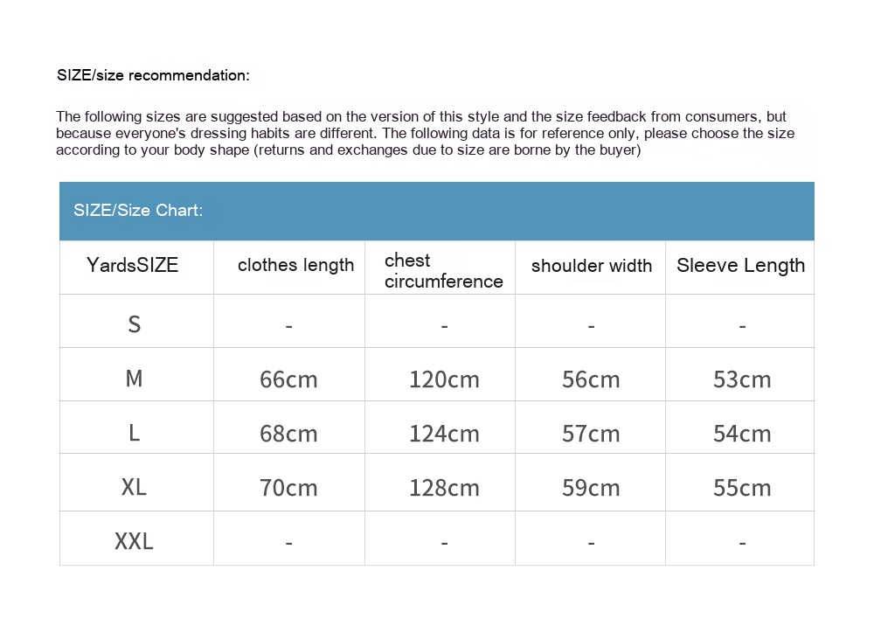Select the M size row label

[134, 379]
